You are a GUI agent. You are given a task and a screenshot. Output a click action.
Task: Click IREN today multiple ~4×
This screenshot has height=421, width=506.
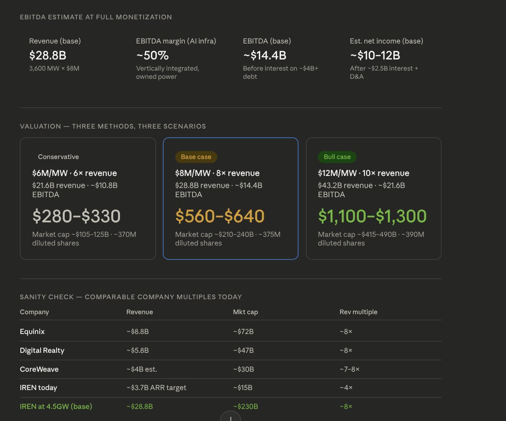coord(346,388)
